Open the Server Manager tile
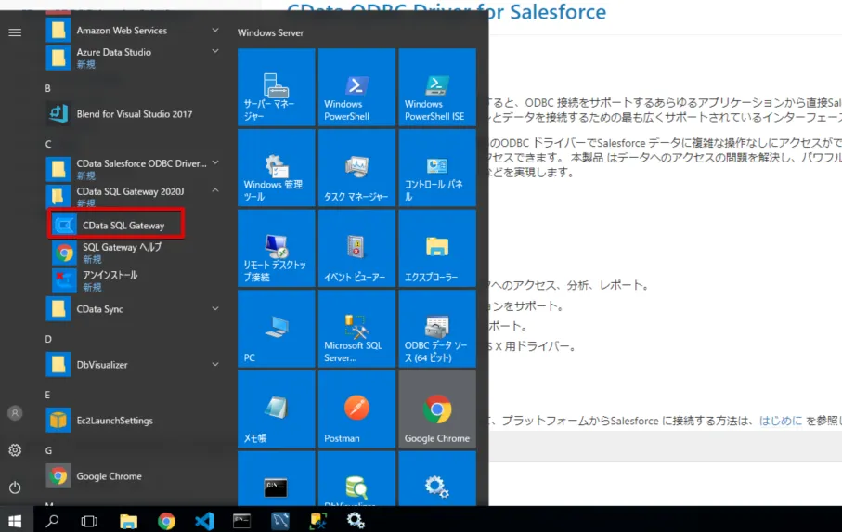 pyautogui.click(x=277, y=87)
